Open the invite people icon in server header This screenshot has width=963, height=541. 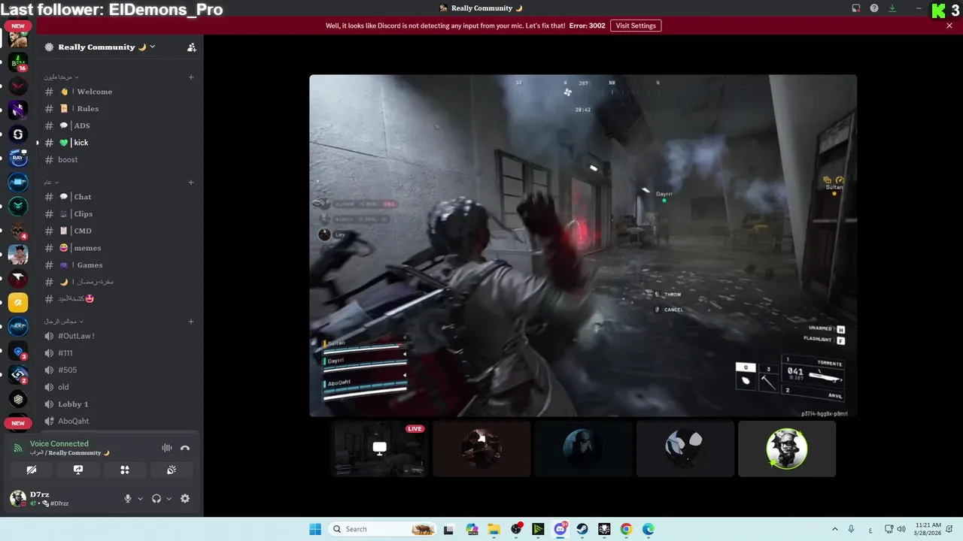(x=192, y=47)
